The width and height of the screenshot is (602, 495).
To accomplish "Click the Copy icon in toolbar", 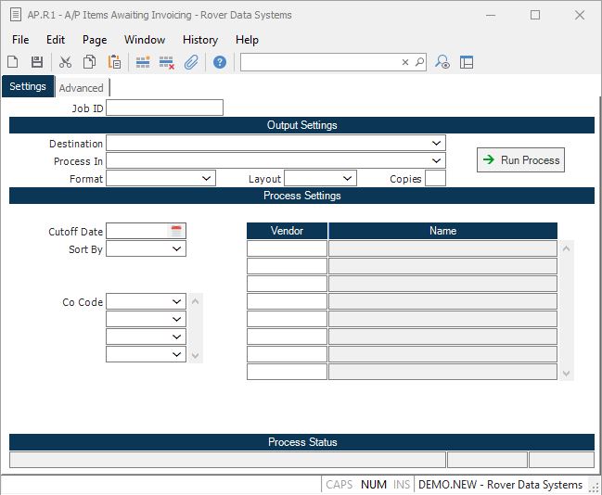I will pos(90,62).
